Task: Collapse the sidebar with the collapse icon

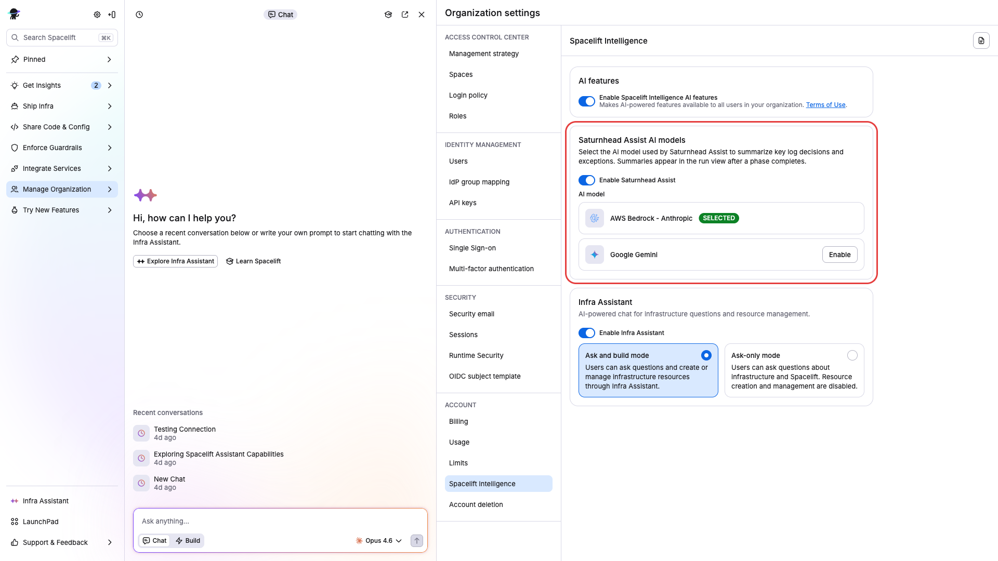Action: pyautogui.click(x=112, y=15)
